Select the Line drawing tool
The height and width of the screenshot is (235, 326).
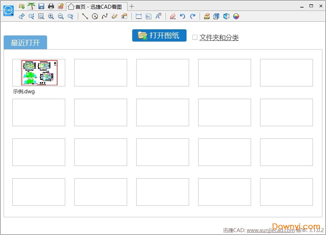(x=85, y=16)
